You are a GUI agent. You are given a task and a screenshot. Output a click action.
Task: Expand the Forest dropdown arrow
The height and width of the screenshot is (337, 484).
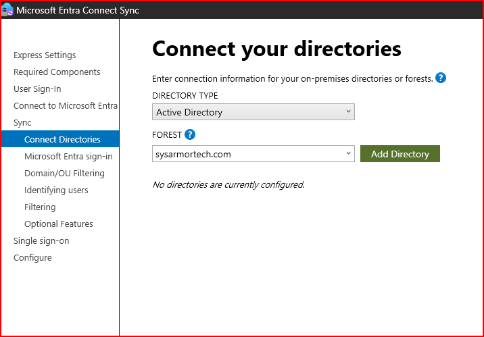click(x=348, y=153)
